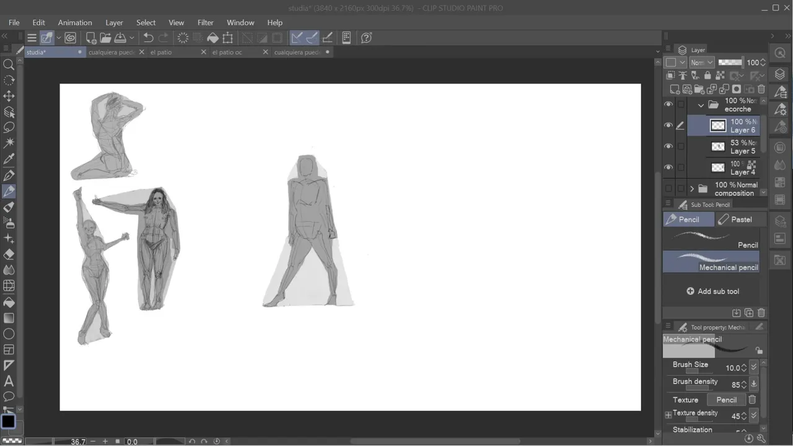Click the New layer folder icon
The image size is (793, 446).
coord(699,89)
